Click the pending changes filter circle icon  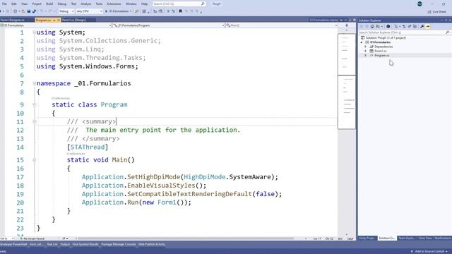pyautogui.click(x=388, y=26)
